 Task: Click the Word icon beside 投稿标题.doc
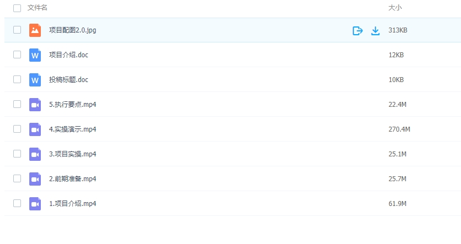click(35, 80)
